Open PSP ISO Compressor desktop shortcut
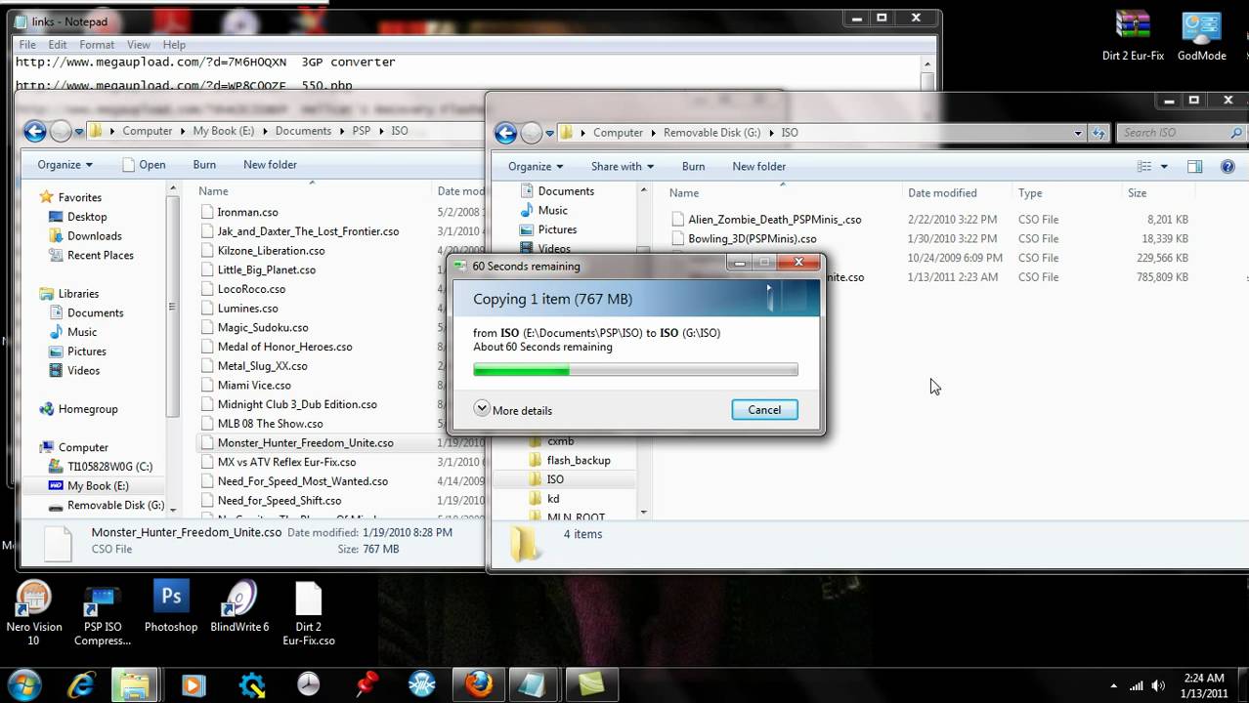This screenshot has height=703, width=1249. (103, 613)
